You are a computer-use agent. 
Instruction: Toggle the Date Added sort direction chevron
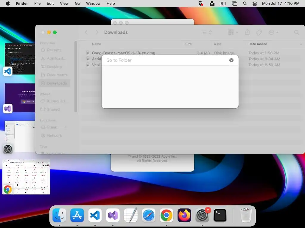coord(301,44)
